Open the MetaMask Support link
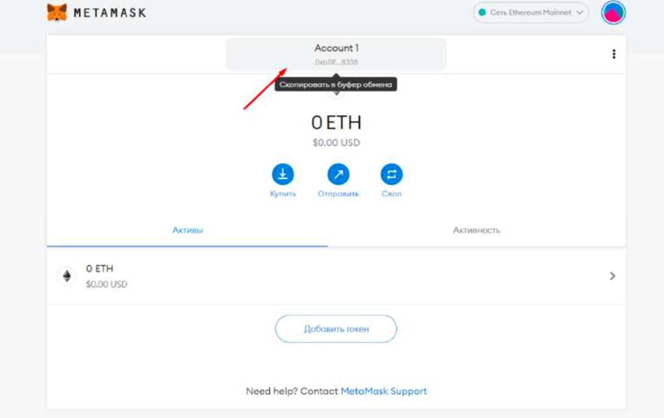Image resolution: width=664 pixels, height=418 pixels. [384, 391]
